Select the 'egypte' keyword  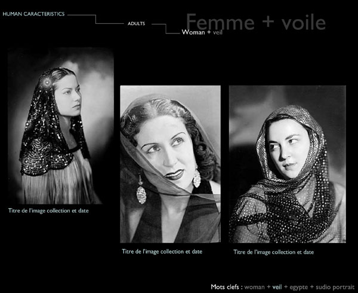(x=298, y=287)
